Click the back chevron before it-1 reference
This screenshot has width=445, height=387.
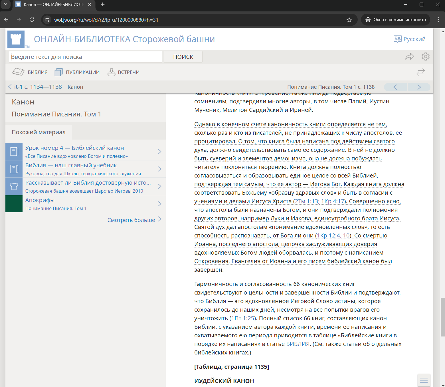(10, 87)
